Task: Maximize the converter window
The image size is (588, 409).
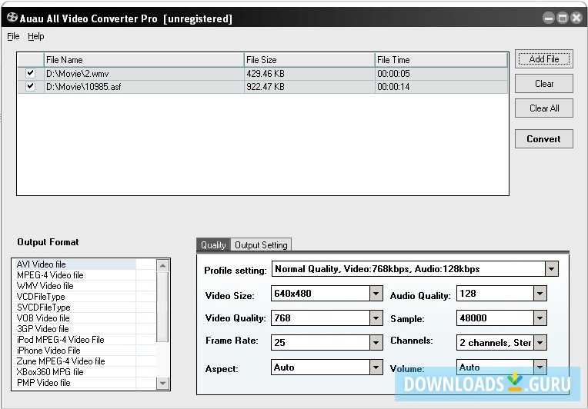Action: coord(563,18)
